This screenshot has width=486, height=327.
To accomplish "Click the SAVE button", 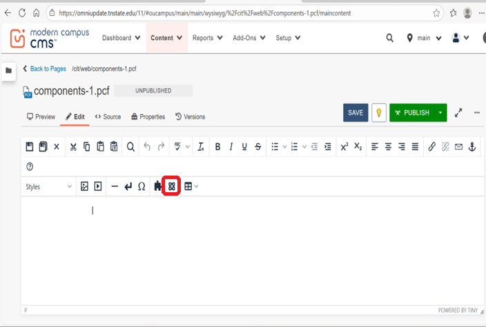I will click(x=356, y=113).
